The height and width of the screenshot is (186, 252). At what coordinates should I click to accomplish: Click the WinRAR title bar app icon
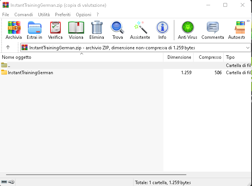click(6, 5)
